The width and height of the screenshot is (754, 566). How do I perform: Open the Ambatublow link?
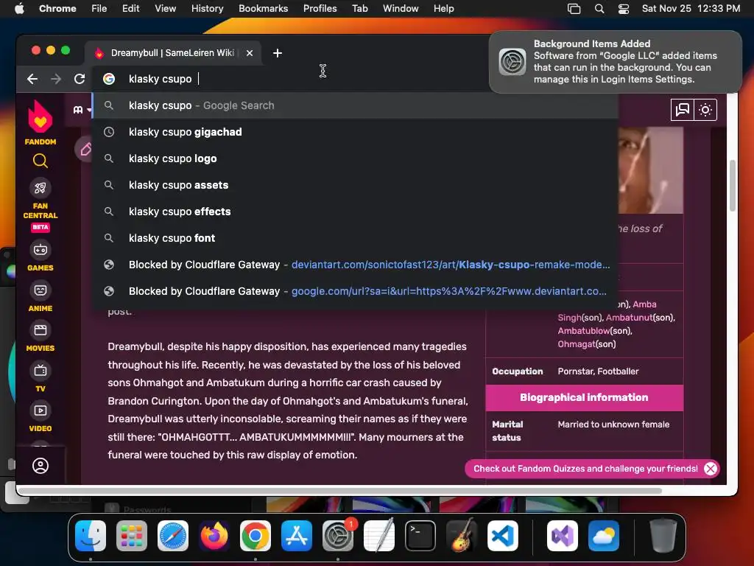[x=584, y=331]
